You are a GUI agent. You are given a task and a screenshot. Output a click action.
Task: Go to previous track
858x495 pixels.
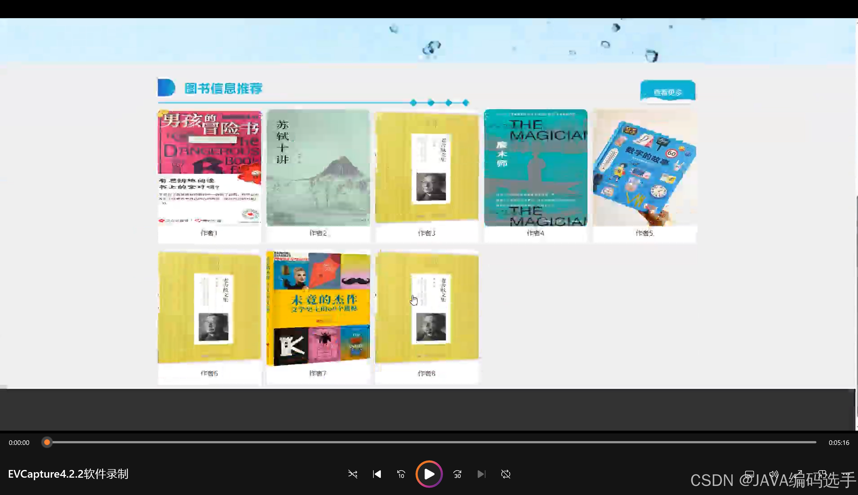coord(377,474)
